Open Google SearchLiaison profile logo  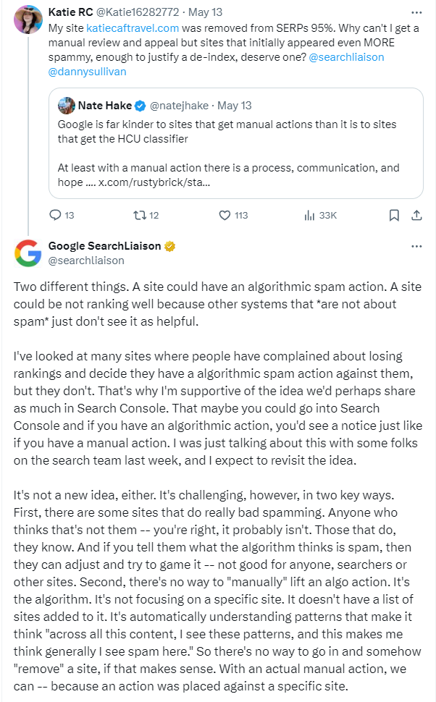click(28, 253)
